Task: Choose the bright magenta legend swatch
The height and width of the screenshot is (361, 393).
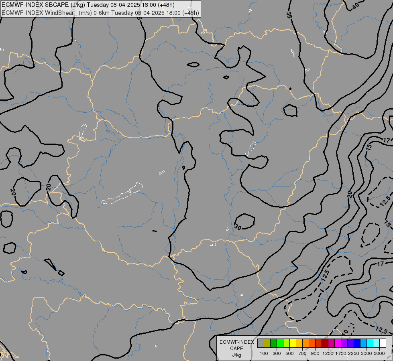Action: click(x=338, y=343)
